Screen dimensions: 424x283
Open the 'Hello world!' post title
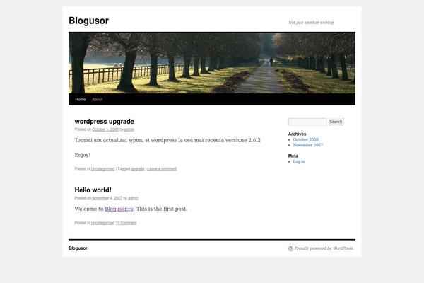pos(93,190)
